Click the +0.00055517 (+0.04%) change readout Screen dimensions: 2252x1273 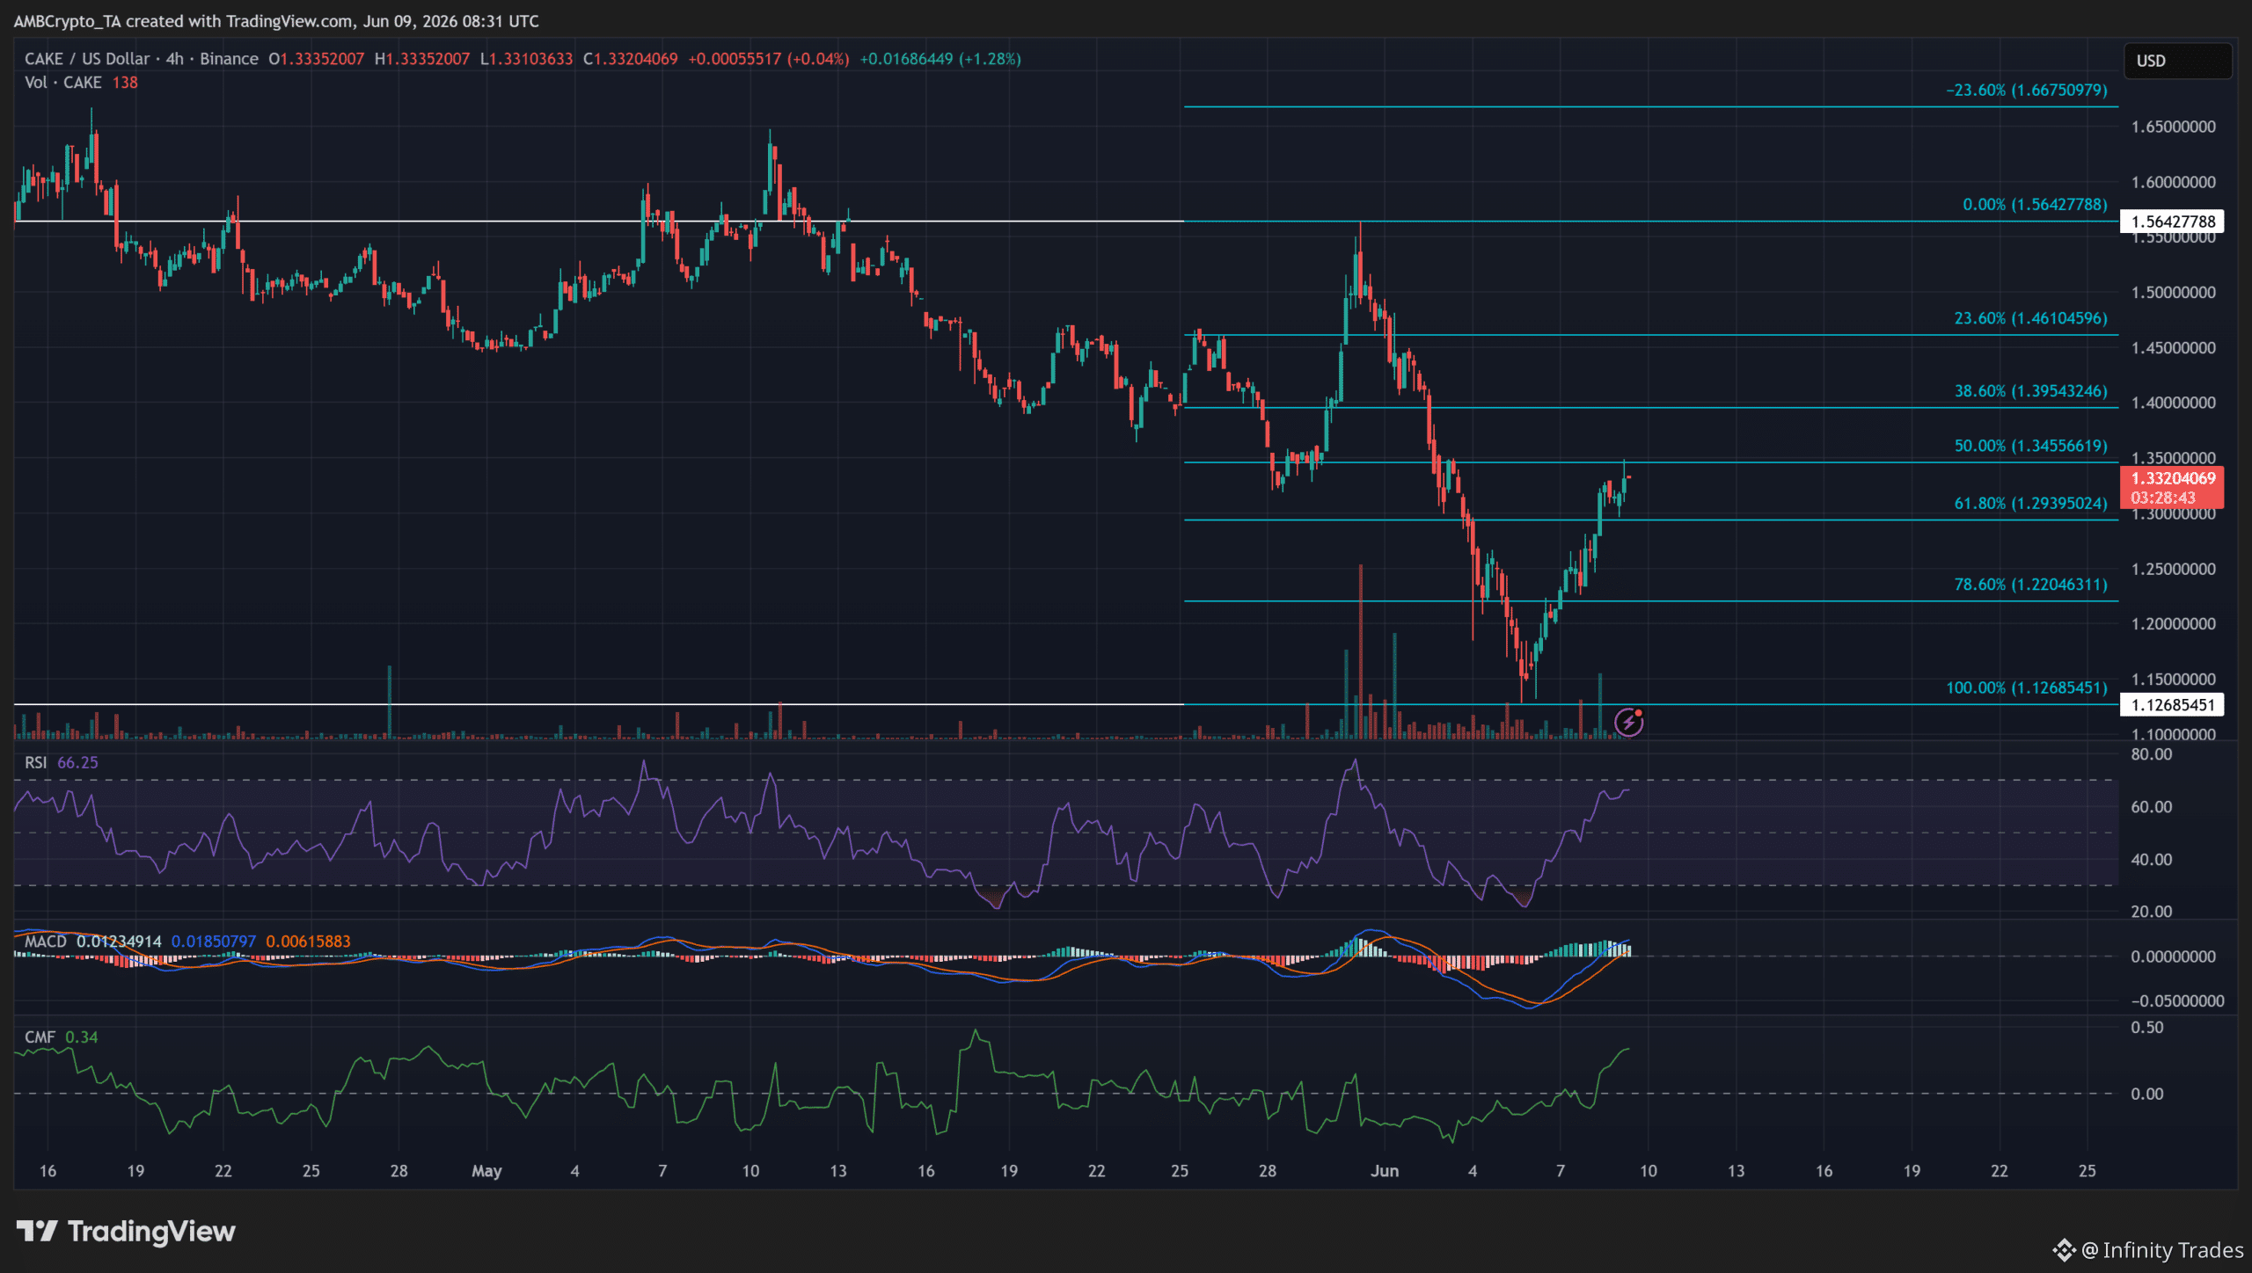(x=769, y=59)
